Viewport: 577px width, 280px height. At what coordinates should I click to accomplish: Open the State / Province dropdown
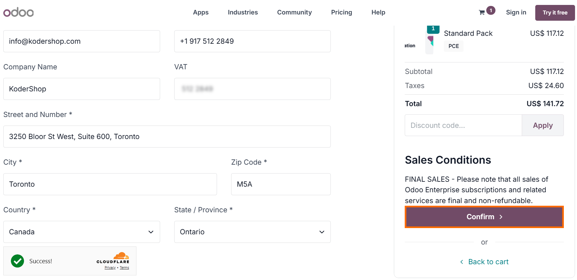[x=252, y=232]
